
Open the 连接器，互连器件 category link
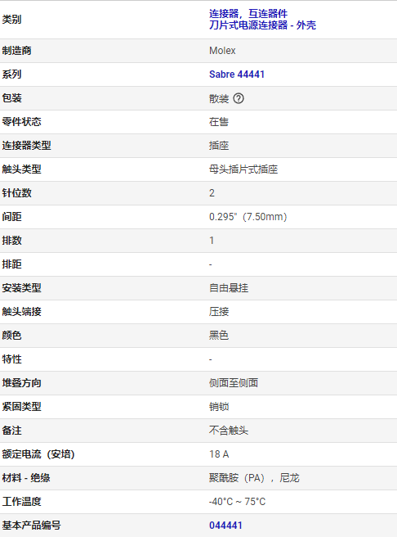coord(248,14)
